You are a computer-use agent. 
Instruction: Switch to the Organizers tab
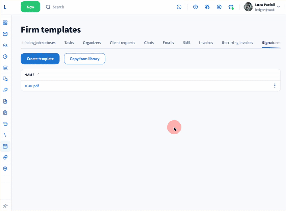(92, 43)
